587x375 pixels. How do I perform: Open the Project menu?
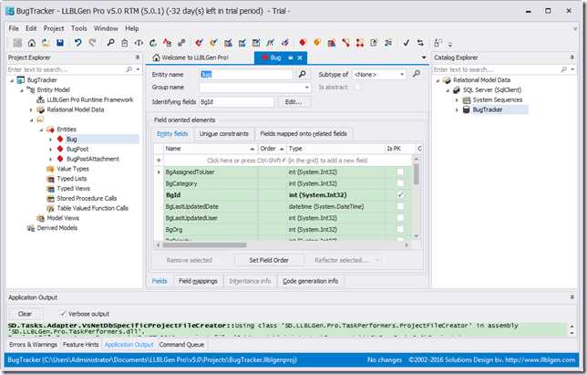tap(54, 28)
